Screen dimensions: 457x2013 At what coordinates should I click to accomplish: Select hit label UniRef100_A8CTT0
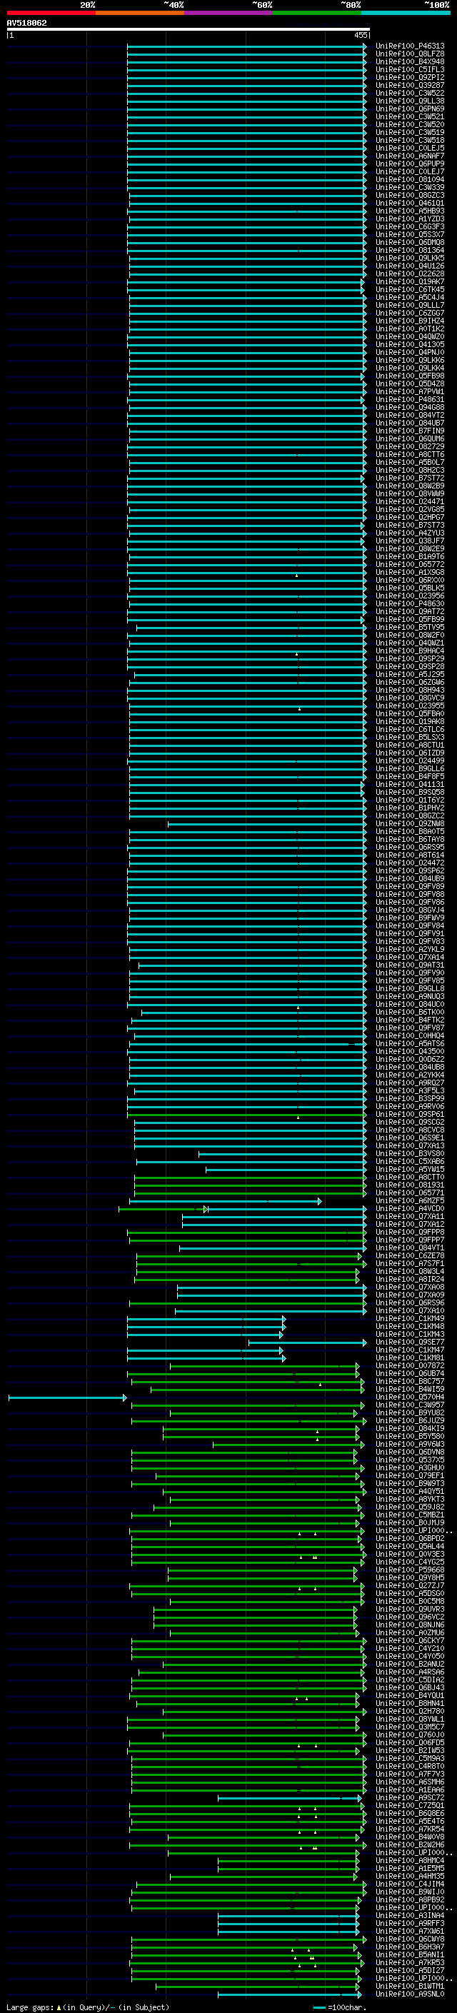(409, 1177)
